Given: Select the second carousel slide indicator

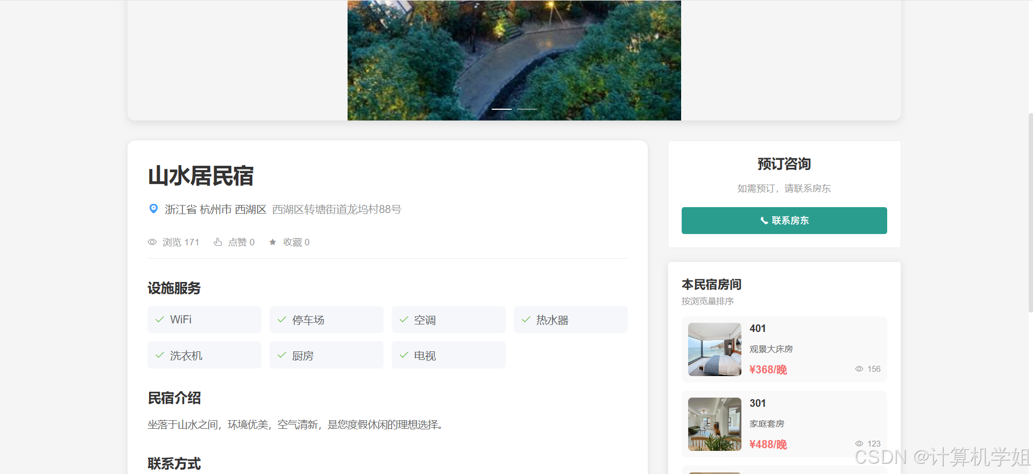Looking at the screenshot, I should [x=527, y=109].
